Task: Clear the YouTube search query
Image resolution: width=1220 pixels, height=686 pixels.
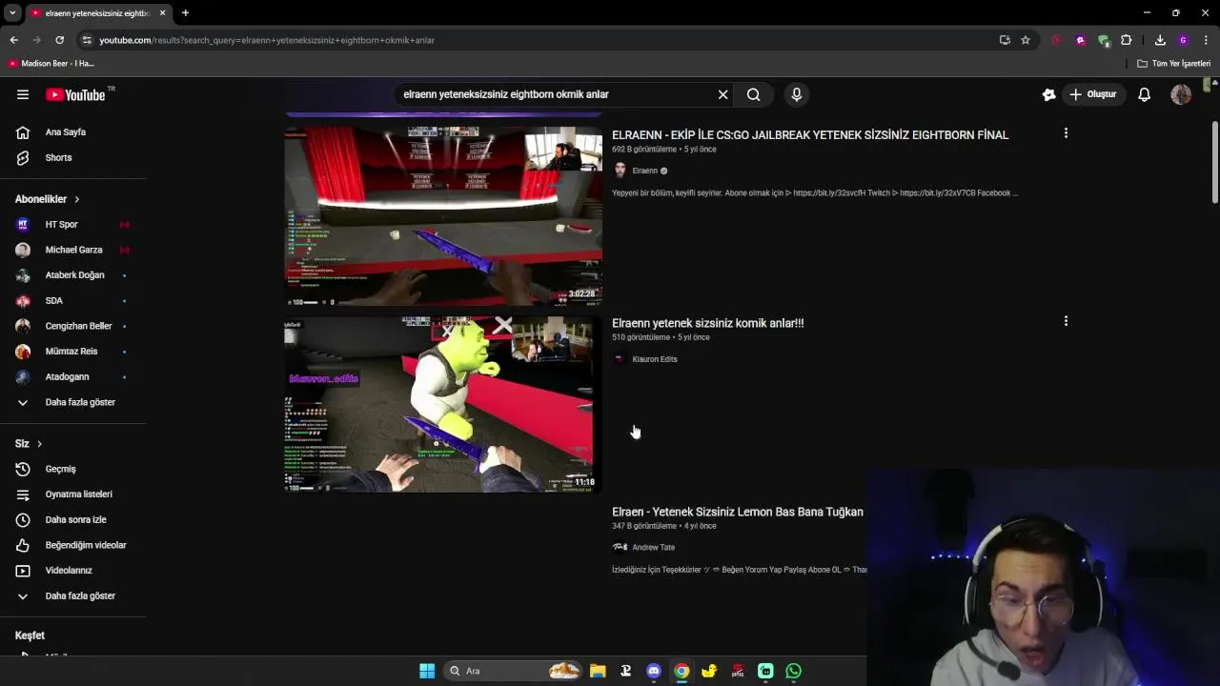Action: click(x=722, y=94)
